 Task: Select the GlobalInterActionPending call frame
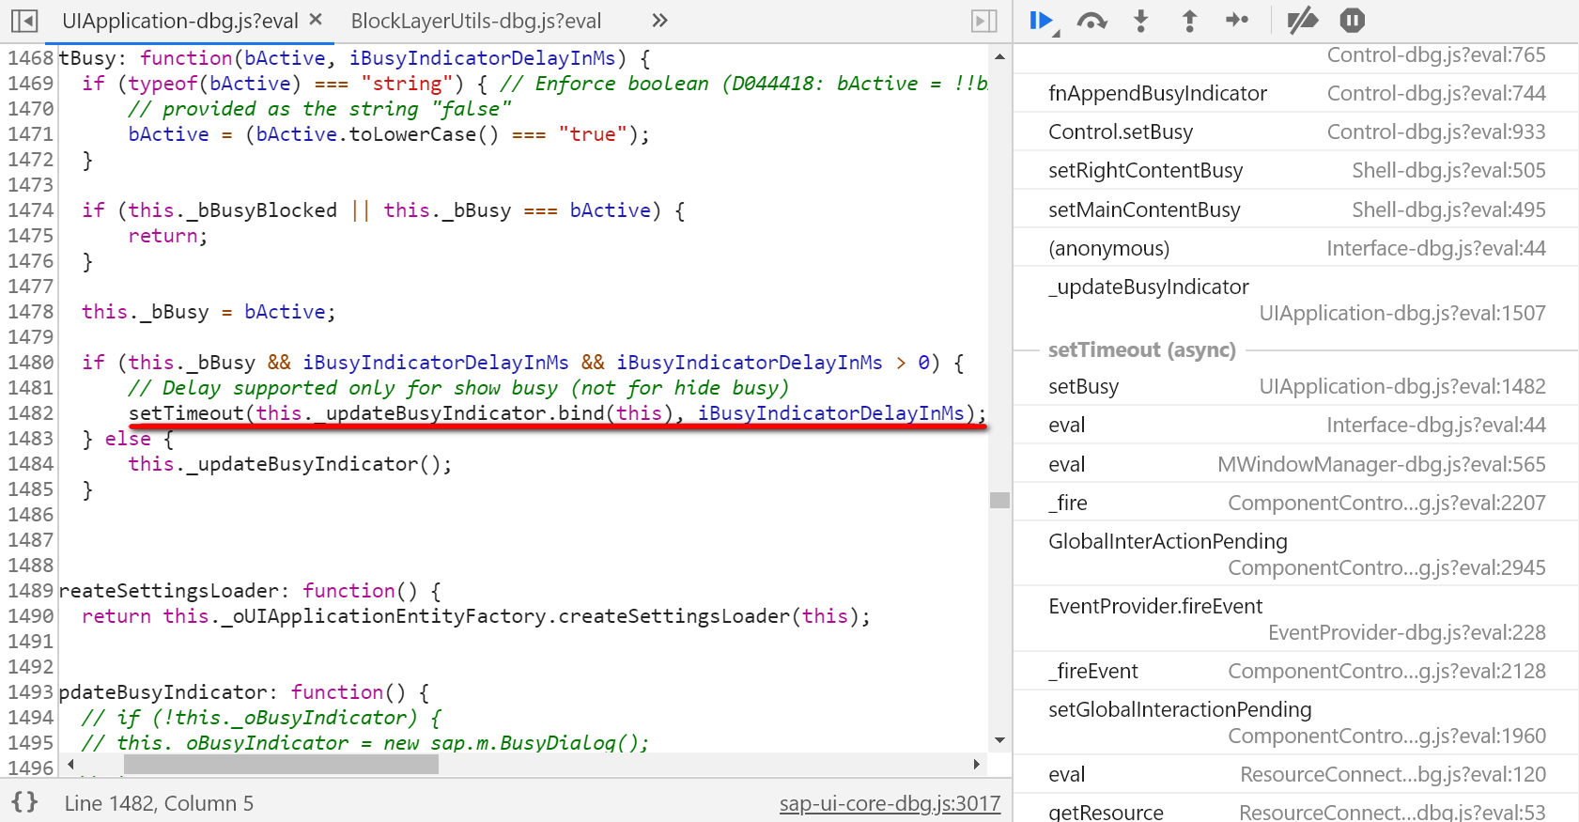pyautogui.click(x=1296, y=554)
